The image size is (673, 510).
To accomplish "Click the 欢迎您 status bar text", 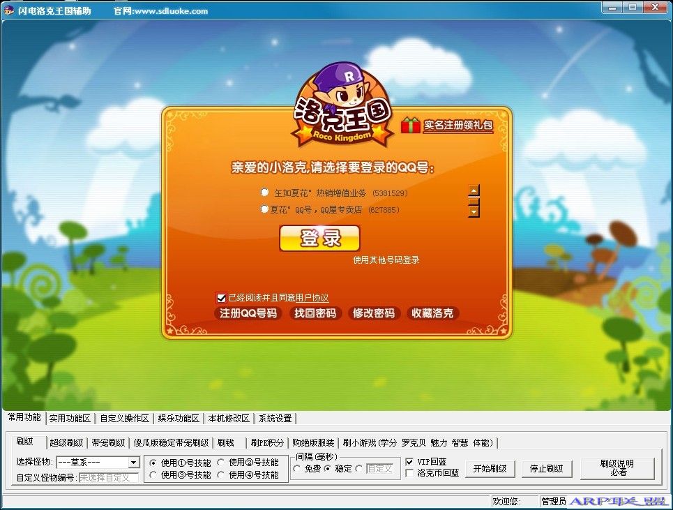I will click(506, 501).
